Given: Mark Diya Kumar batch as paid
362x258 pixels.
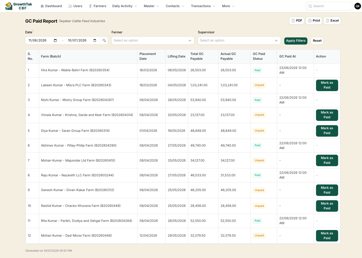Looking at the screenshot, I should pyautogui.click(x=327, y=131).
